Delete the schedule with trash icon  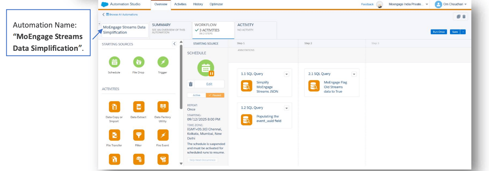(191, 84)
